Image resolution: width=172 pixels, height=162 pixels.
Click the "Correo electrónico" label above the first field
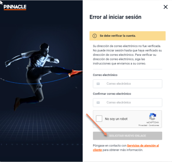(x=105, y=75)
